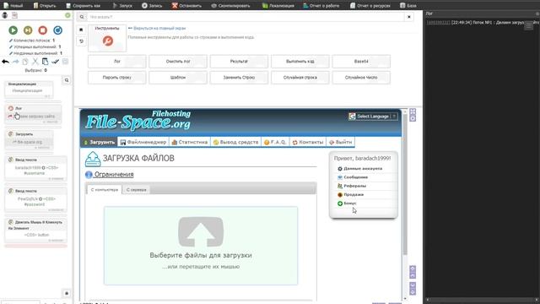Image resolution: width=540 pixels, height=304 pixels.
Task: Click the scenario panel search magnifier
Action: point(67,80)
